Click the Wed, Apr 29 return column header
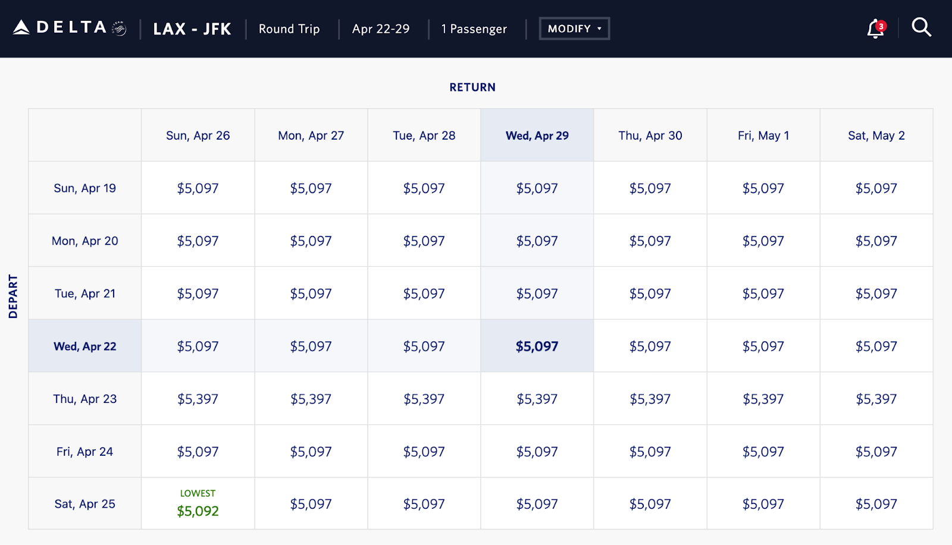The height and width of the screenshot is (545, 952). pyautogui.click(x=537, y=136)
